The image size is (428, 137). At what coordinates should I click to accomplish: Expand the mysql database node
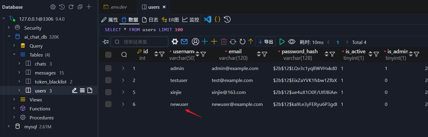[x=9, y=127]
